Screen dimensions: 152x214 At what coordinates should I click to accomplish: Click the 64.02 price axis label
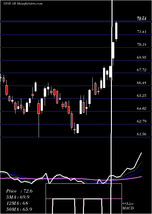[142, 109]
